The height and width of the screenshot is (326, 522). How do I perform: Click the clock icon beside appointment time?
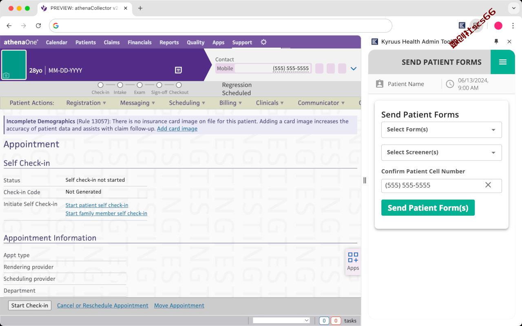450,84
